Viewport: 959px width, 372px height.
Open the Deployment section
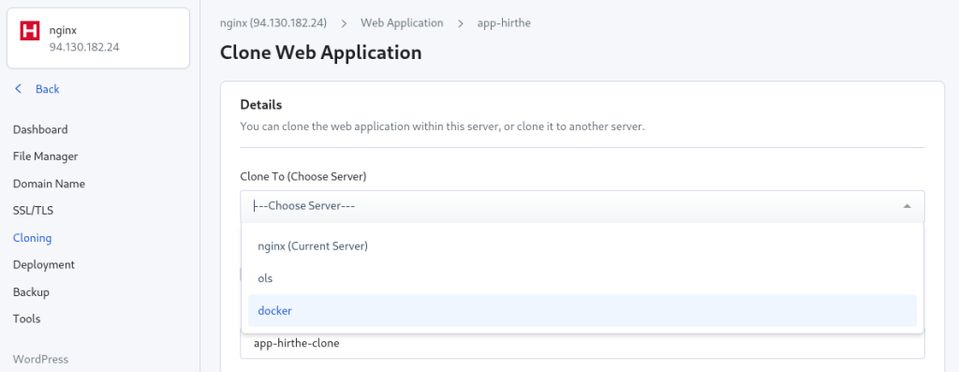43,265
